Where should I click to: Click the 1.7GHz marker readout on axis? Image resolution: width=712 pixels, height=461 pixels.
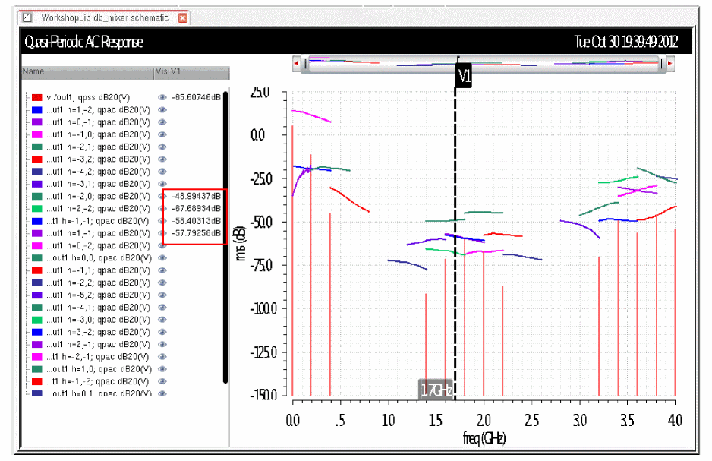coord(436,390)
